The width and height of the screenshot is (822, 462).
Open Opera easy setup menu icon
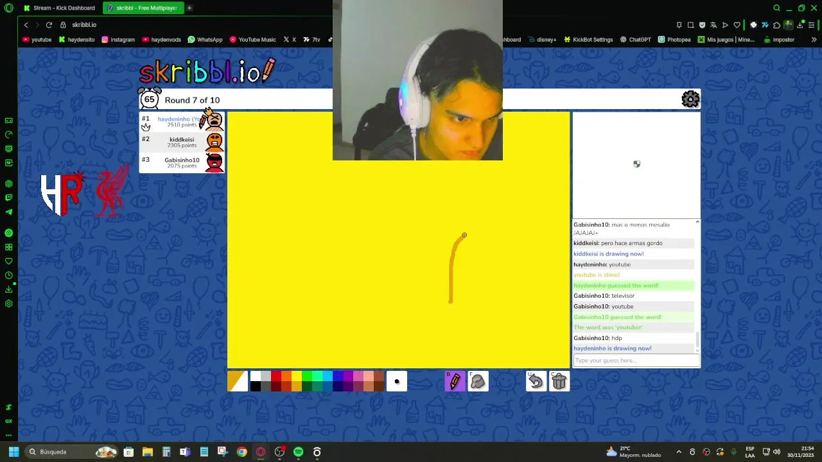[x=811, y=25]
